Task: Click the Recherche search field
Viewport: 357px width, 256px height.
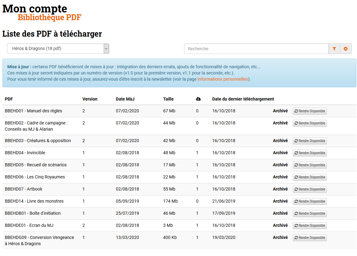Action: point(256,49)
